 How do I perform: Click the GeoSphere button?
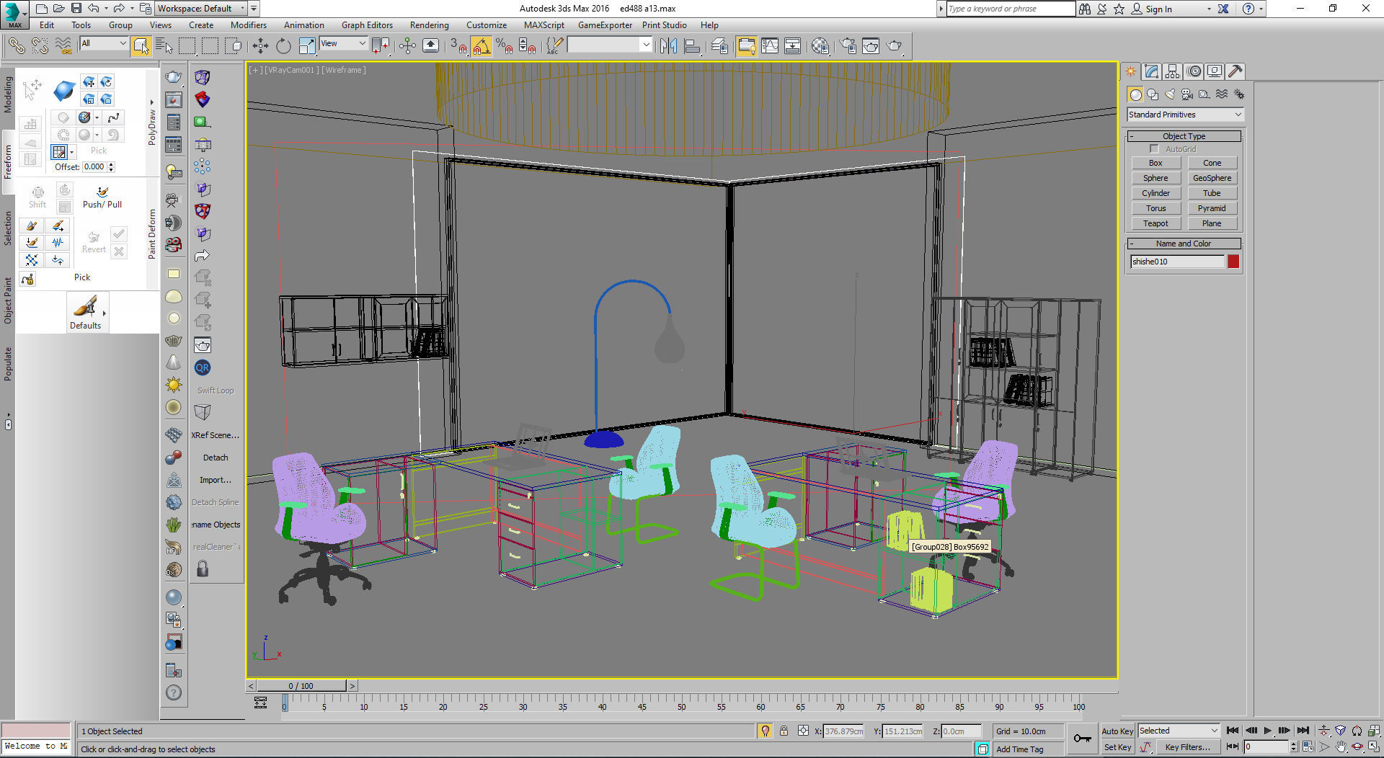(1212, 178)
